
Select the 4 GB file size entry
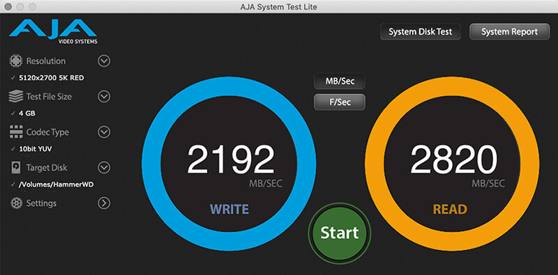[x=27, y=113]
